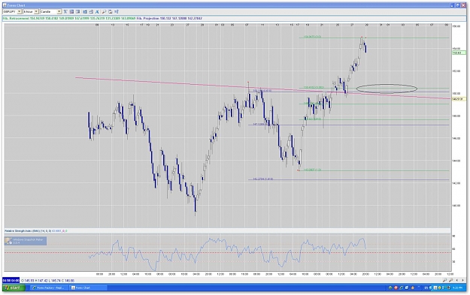This screenshot has height=295, width=470.
Task: Click the blue chart icon in the toolbar
Action: [x=85, y=11]
